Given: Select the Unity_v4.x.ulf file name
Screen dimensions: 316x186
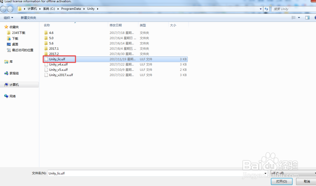Looking at the screenshot, I should coord(58,65).
